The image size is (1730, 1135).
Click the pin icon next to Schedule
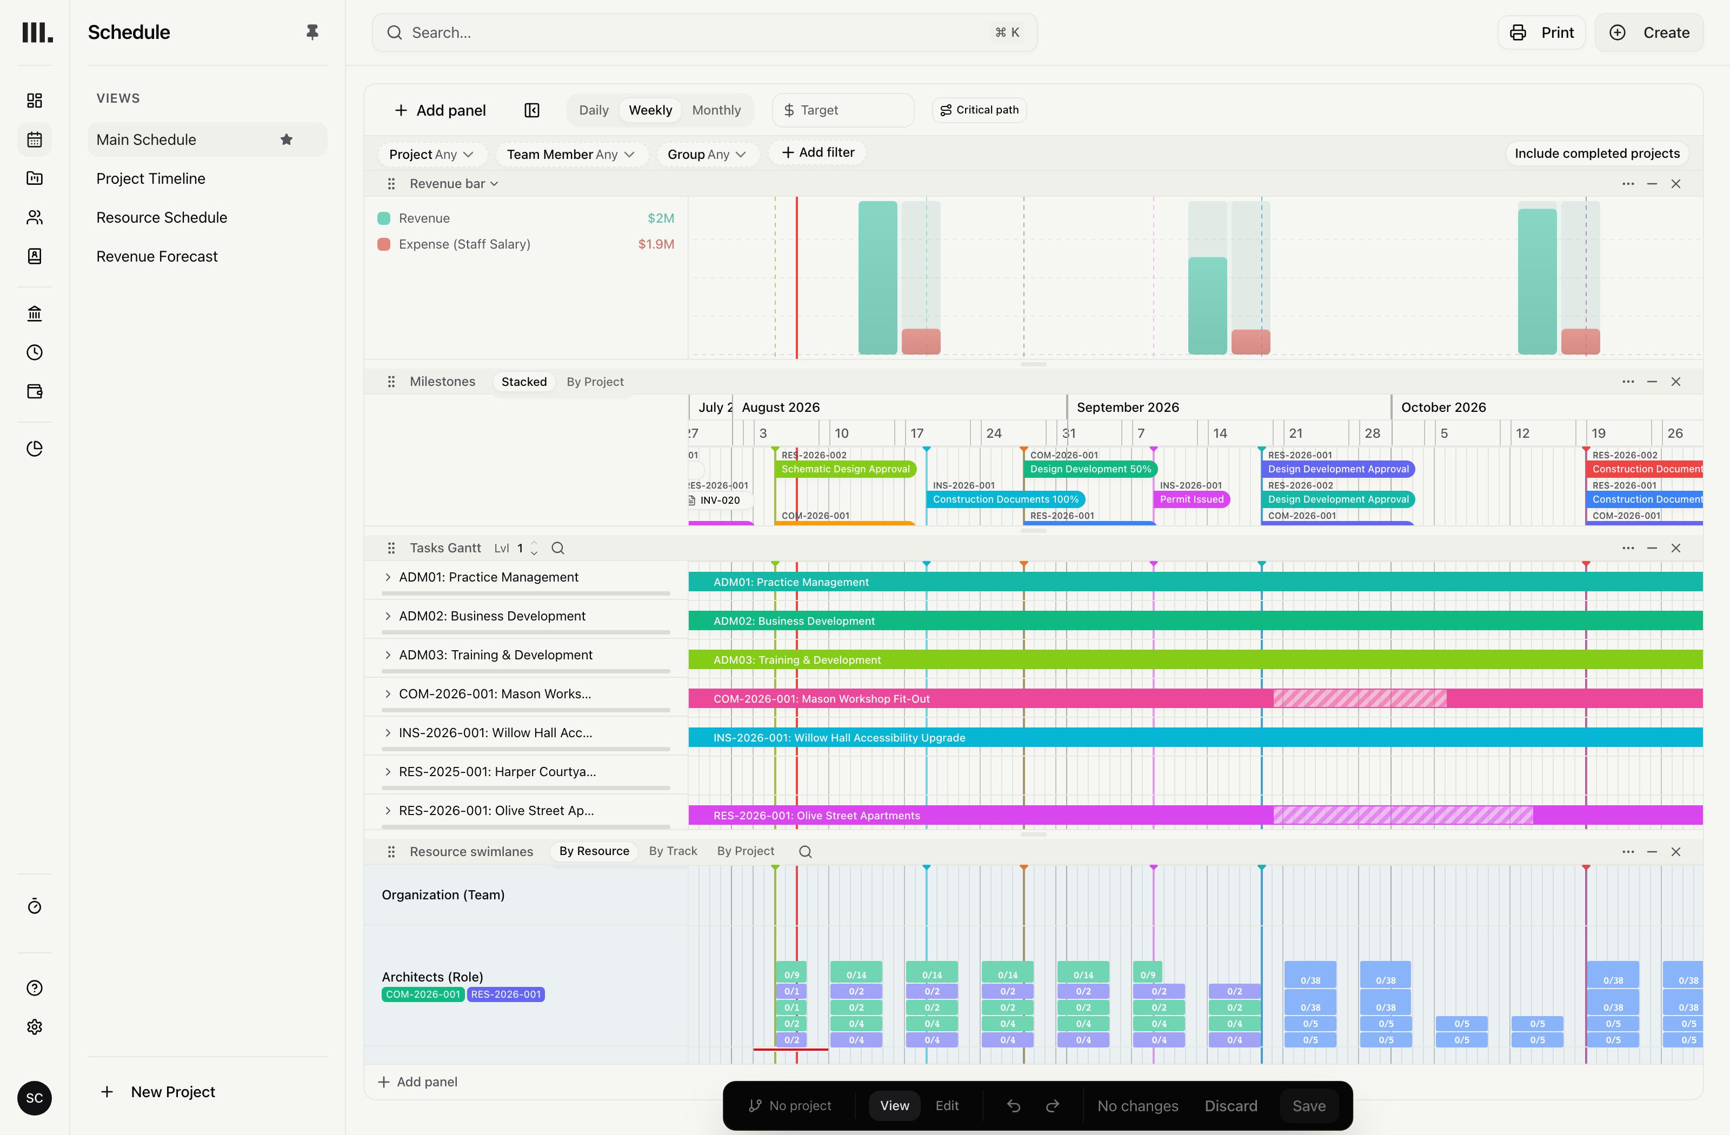[x=312, y=32]
